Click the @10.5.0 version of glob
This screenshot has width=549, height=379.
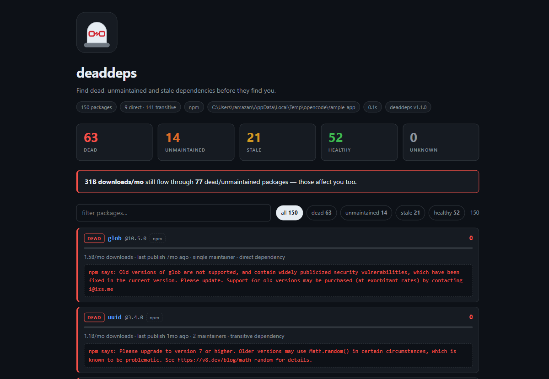click(135, 238)
